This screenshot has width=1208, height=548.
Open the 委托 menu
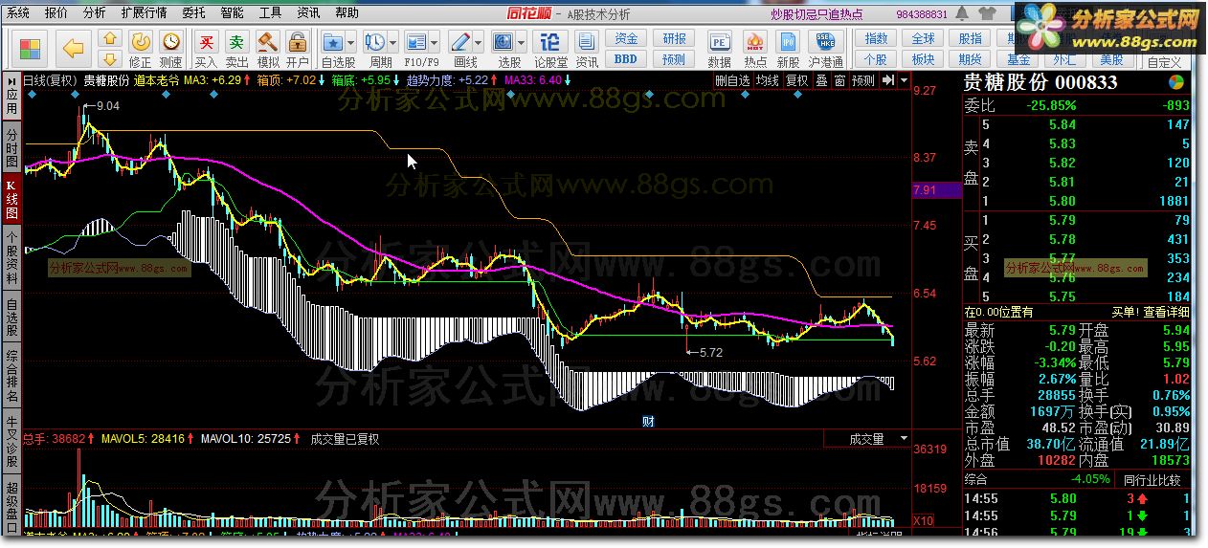[x=193, y=13]
